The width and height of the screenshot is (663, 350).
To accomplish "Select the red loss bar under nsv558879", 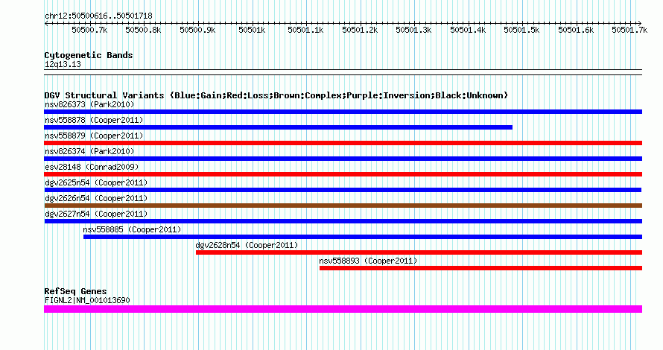I will pyautogui.click(x=343, y=143).
